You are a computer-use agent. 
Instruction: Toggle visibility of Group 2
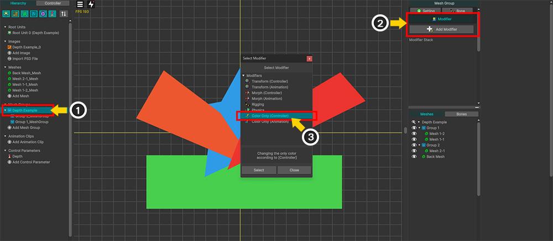413,145
